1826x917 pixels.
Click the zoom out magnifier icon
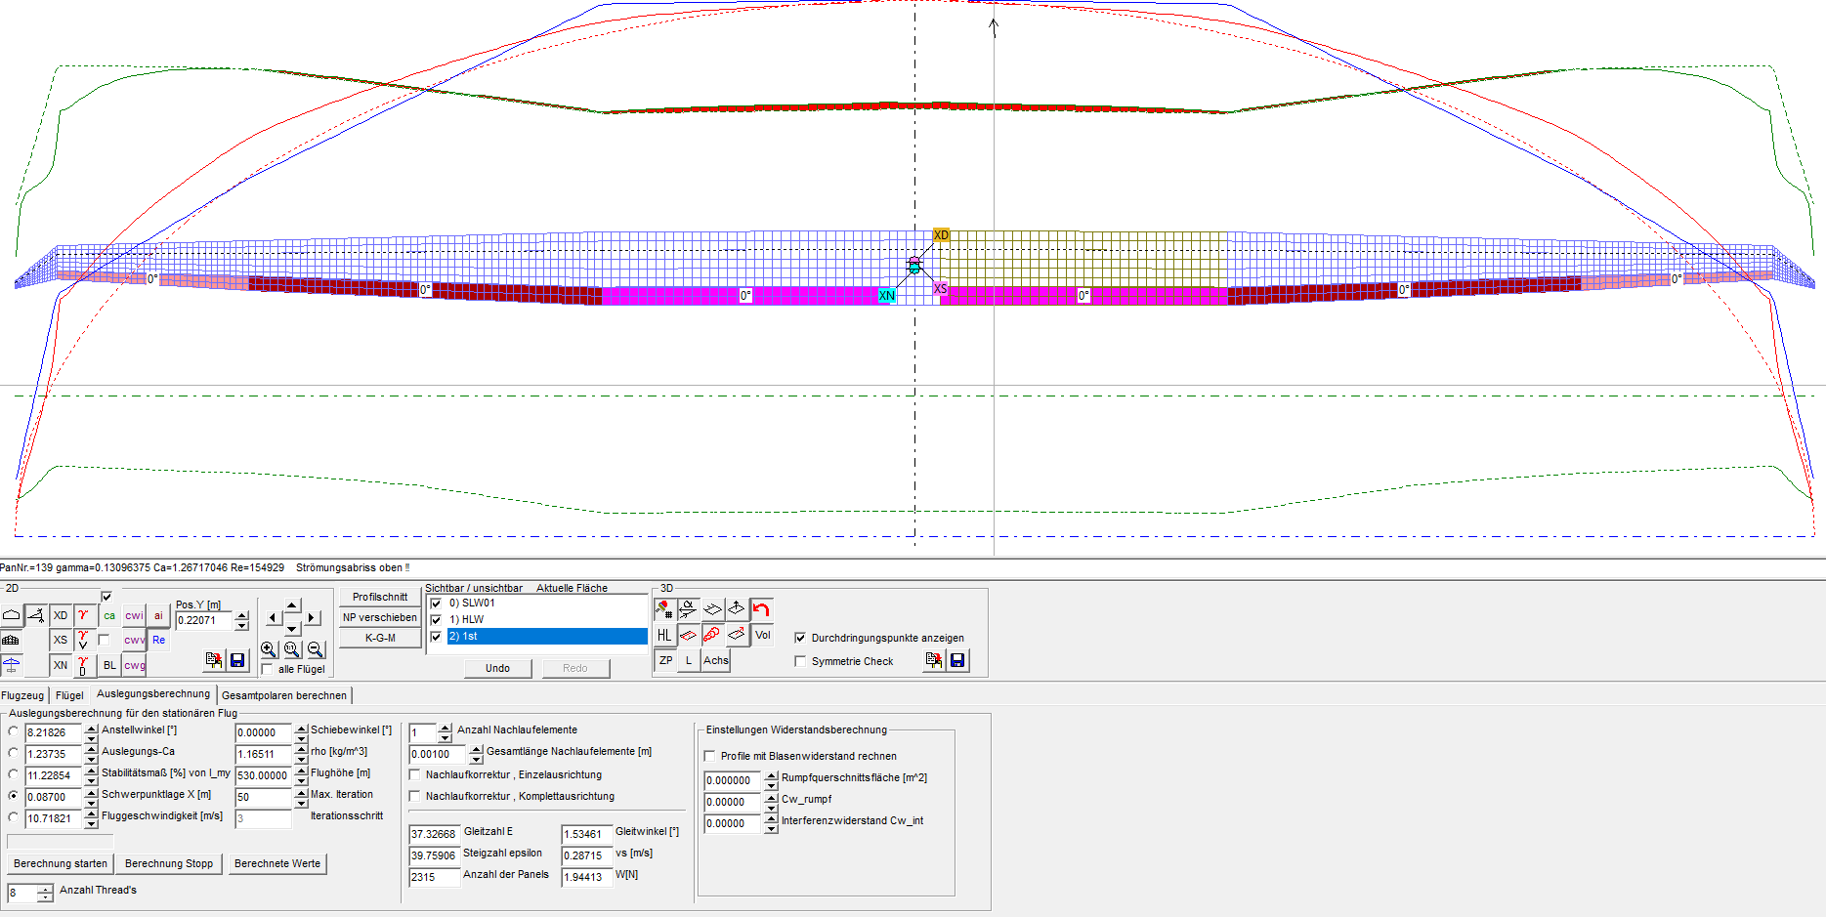click(316, 649)
